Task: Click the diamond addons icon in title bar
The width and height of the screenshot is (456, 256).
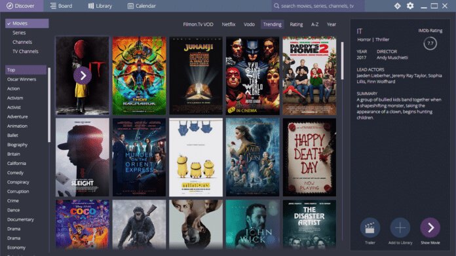Action: tap(397, 6)
